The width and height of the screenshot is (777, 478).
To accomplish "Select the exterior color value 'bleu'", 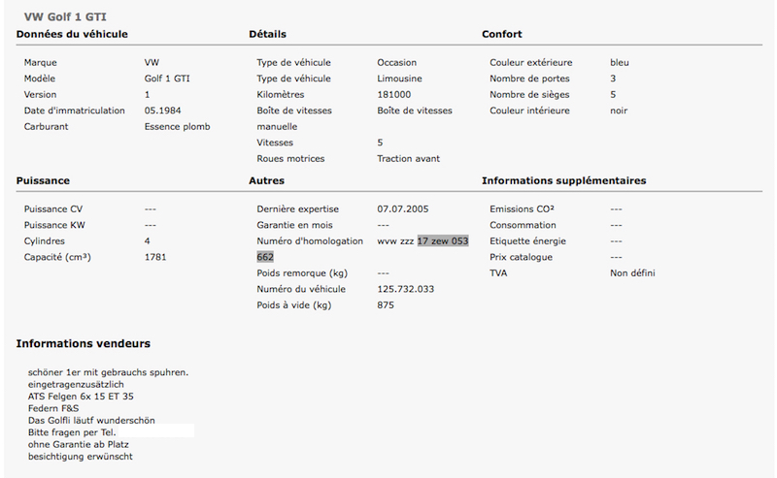I will pyautogui.click(x=620, y=63).
